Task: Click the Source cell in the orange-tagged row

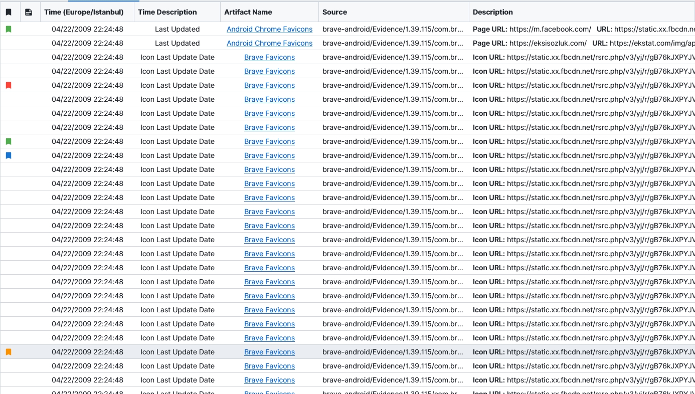Action: (393, 352)
